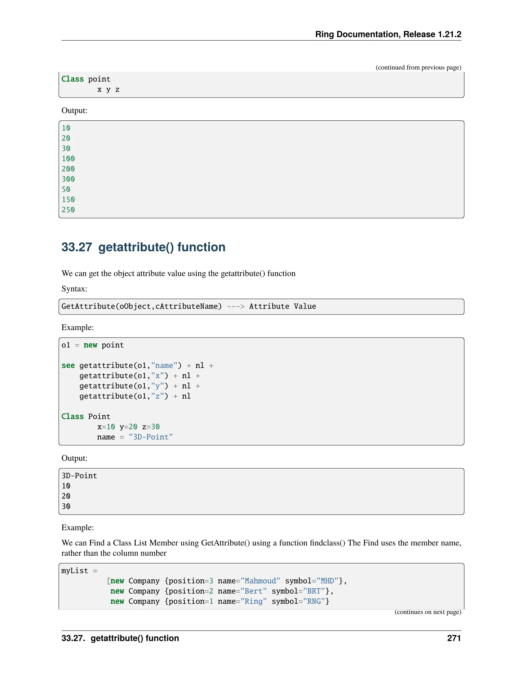Click the 'Ring Documentation, Release 1.21.2' header
The width and height of the screenshot is (523, 677).
click(x=388, y=34)
